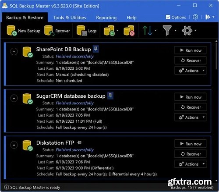Run SharePoint DB Backup now
The height and width of the screenshot is (192, 219).
click(x=191, y=50)
